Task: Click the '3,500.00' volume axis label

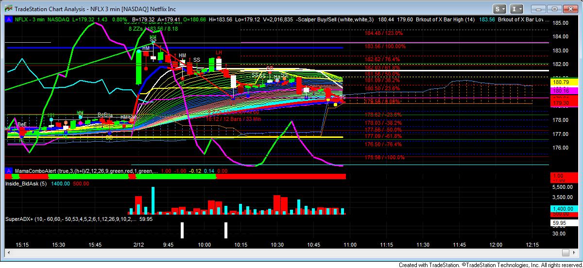Action: [563, 197]
